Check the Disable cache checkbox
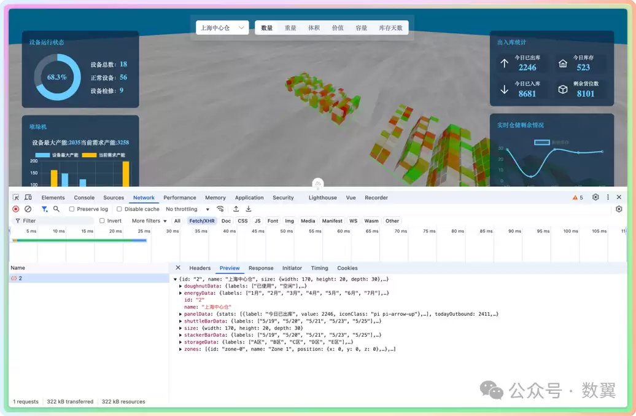The image size is (636, 416). (x=119, y=209)
